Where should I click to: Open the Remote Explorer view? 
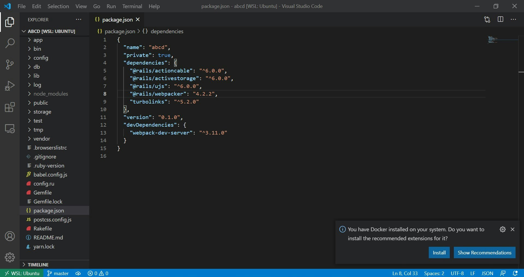(x=10, y=129)
